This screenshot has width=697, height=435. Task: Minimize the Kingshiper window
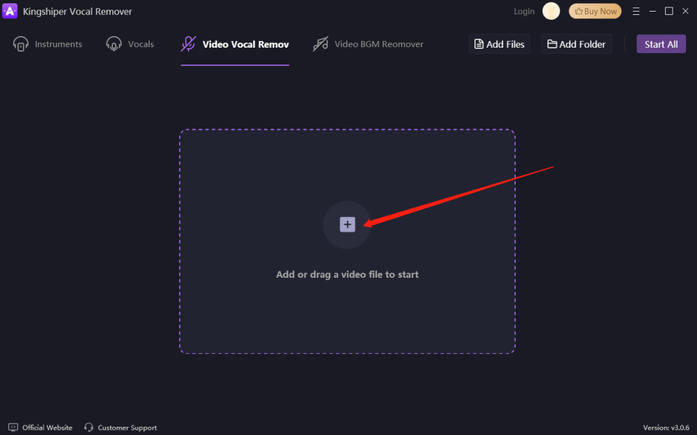coord(653,11)
